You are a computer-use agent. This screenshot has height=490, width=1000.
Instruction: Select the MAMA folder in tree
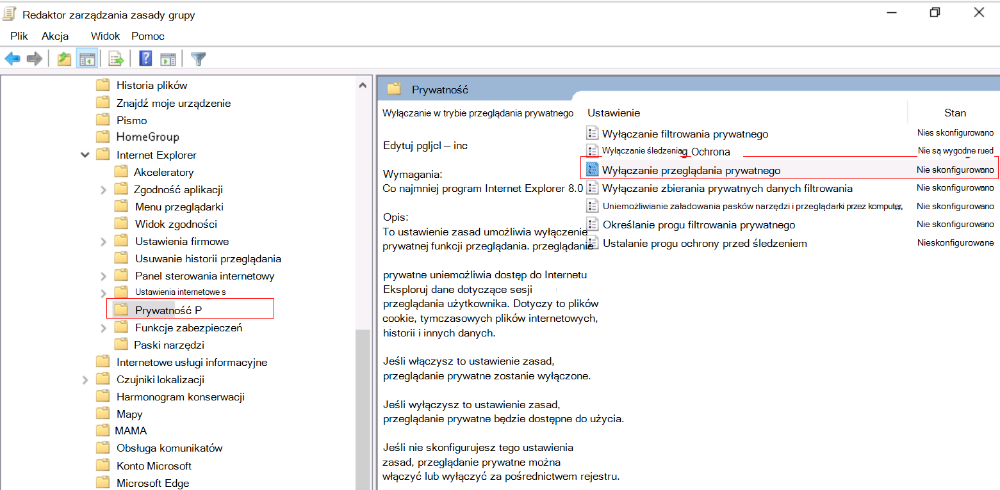pyautogui.click(x=131, y=431)
